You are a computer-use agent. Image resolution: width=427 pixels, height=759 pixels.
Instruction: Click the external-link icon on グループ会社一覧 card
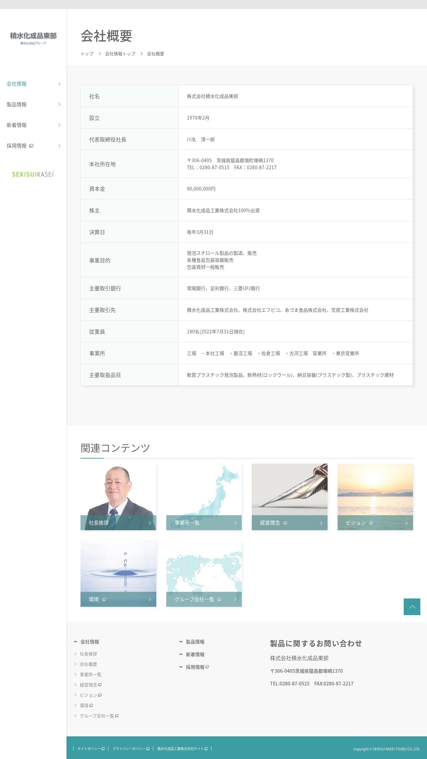coord(219,599)
